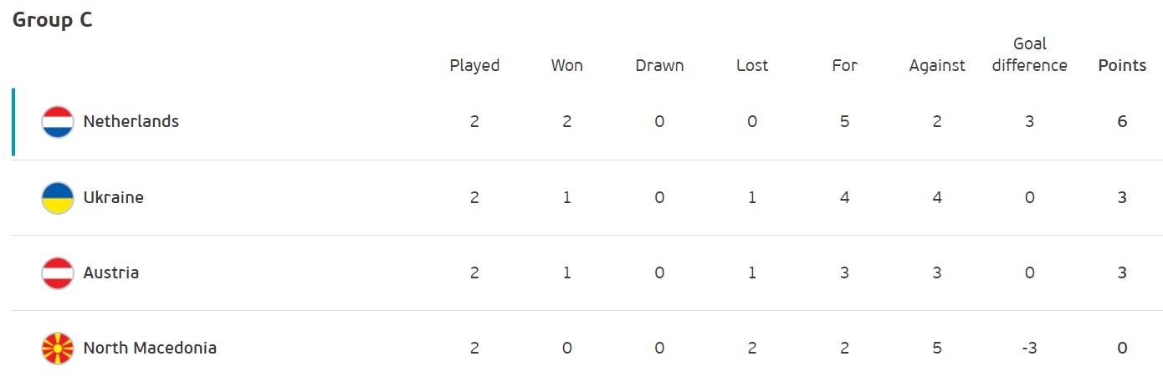Click Netherlands' goals for value 5
Screen dimensions: 1163x392
tap(844, 122)
